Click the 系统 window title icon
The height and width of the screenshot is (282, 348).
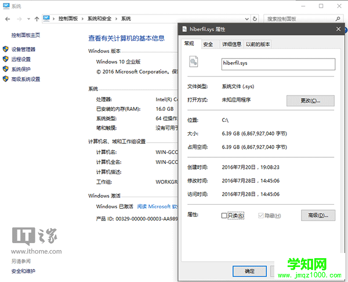pos(6,6)
